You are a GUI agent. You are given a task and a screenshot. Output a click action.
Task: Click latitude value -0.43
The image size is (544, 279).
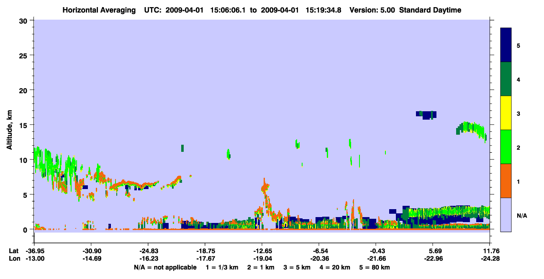376,251
